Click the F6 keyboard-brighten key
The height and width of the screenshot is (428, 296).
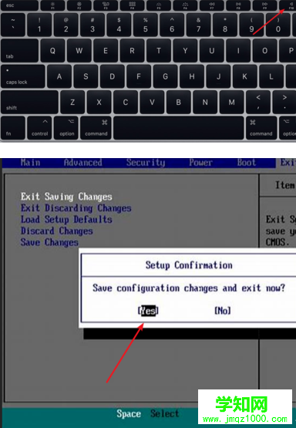coord(185,5)
